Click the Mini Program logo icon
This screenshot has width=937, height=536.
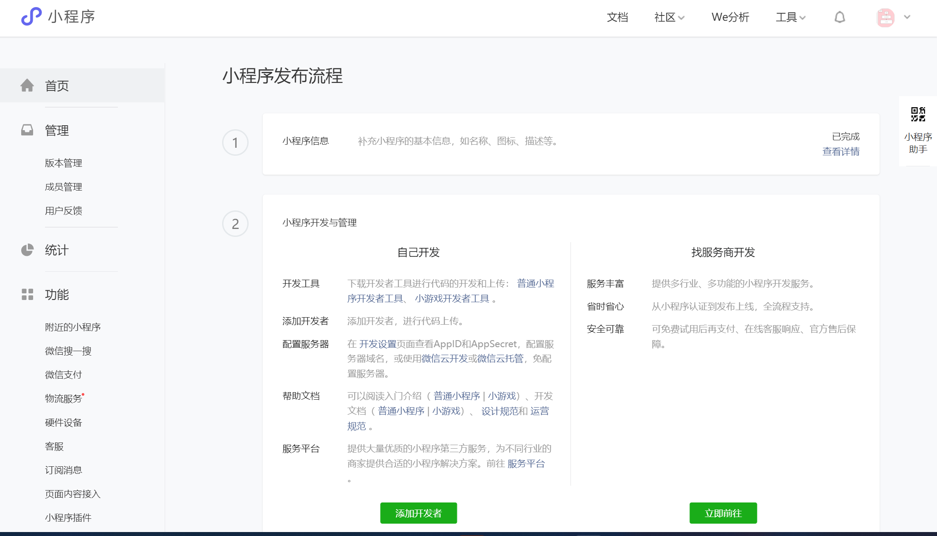31,17
